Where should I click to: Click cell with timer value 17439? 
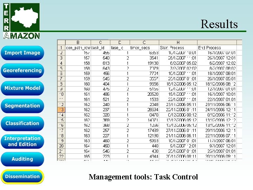pos(144,131)
